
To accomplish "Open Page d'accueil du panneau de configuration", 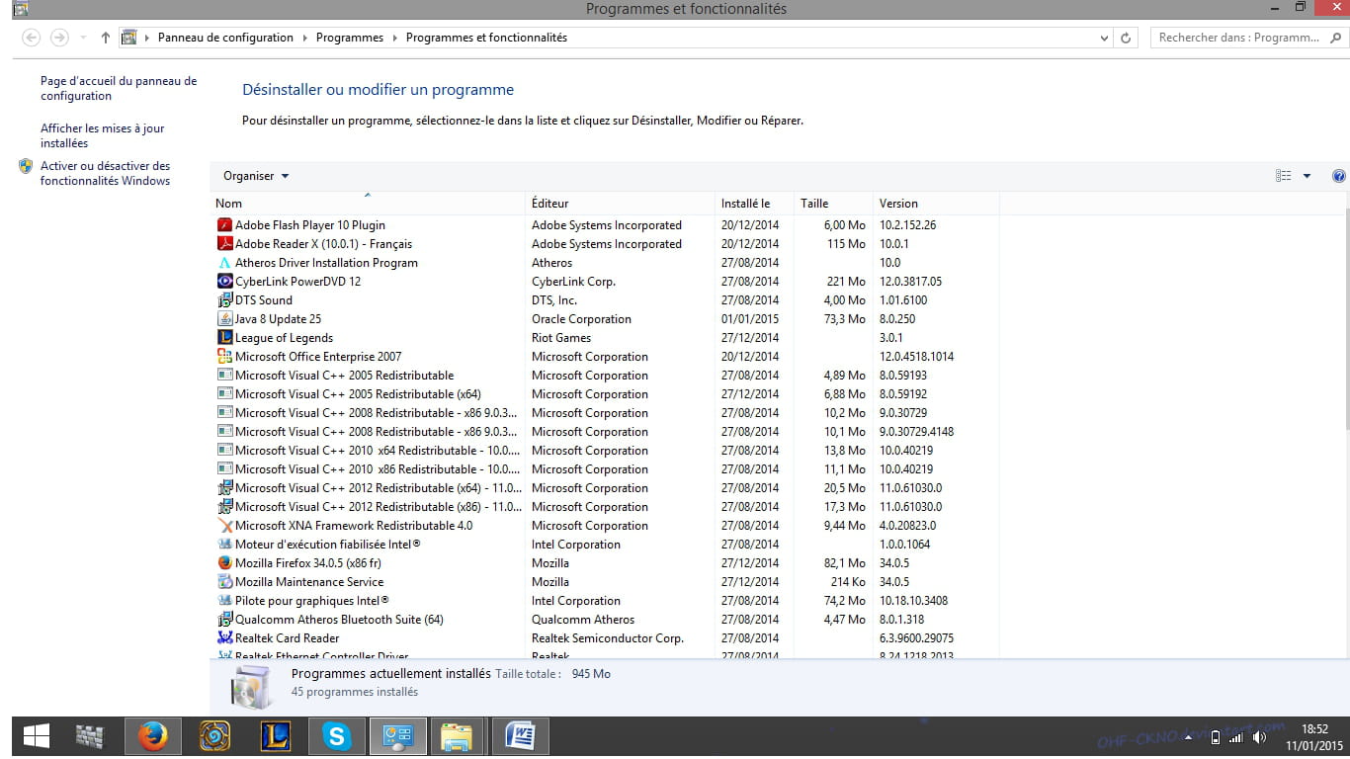I will pos(119,89).
